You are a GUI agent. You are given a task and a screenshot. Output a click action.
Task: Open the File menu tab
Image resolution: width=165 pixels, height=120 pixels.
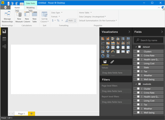pyautogui.click(x=6, y=7)
